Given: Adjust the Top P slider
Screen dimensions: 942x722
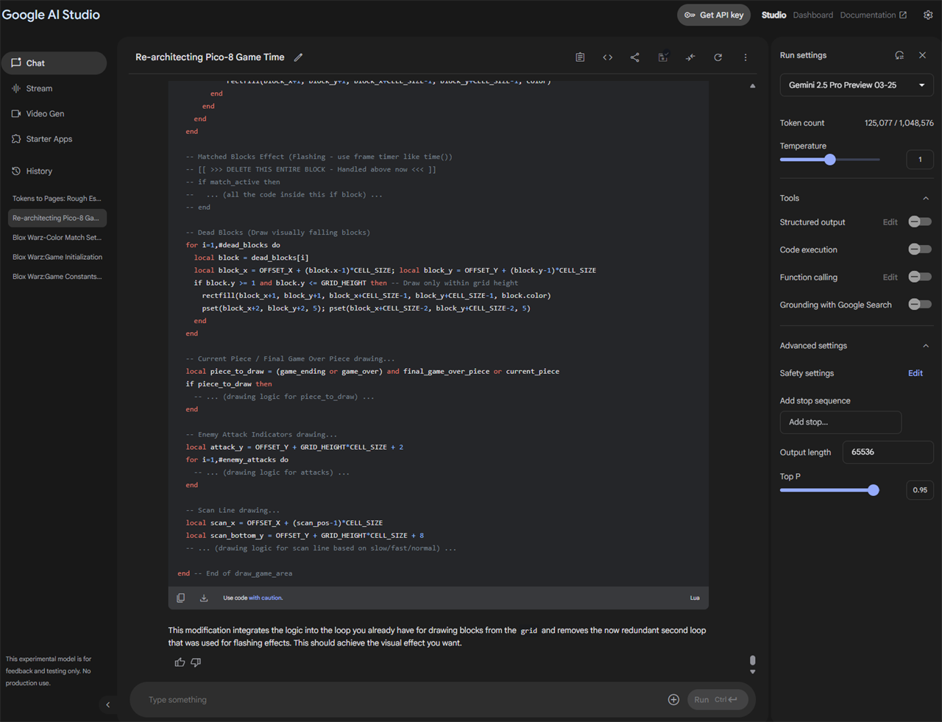Looking at the screenshot, I should click(874, 490).
